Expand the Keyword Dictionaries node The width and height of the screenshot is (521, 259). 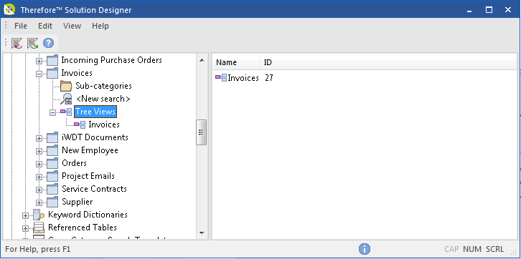[26, 216]
